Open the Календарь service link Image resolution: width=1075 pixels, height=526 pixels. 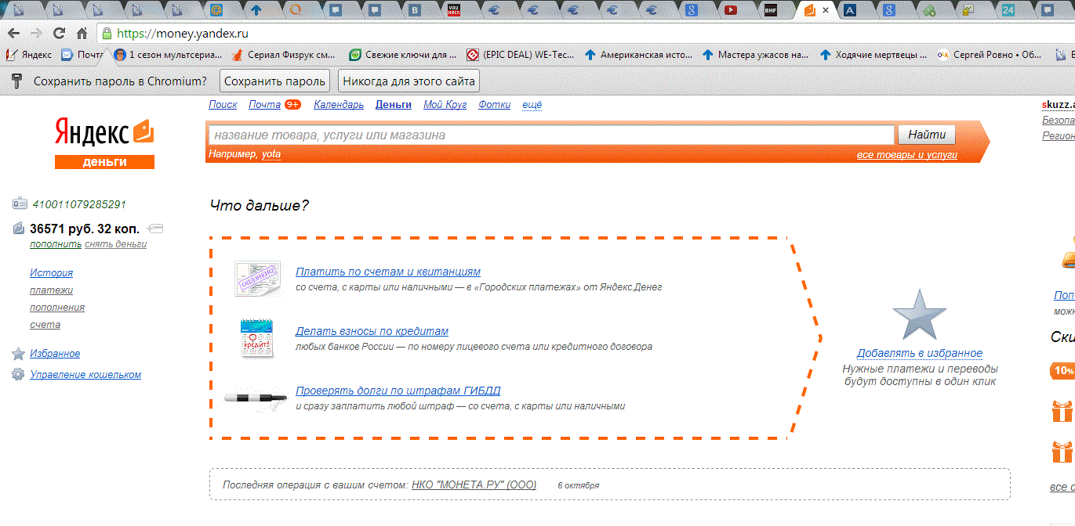click(x=339, y=105)
